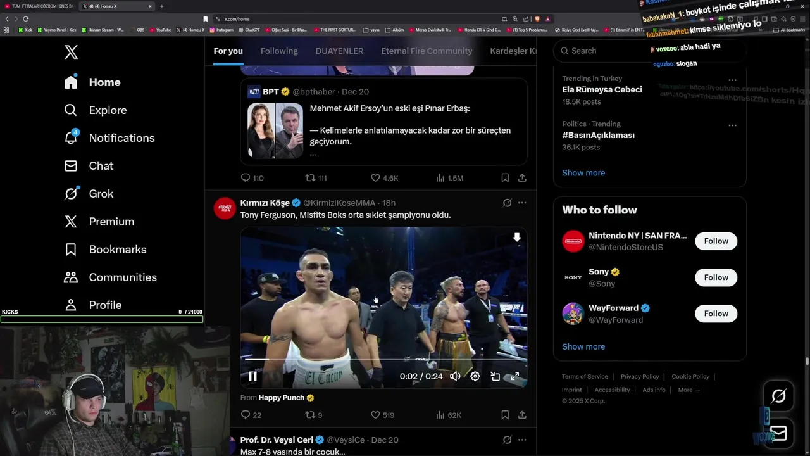Repost the BPT post (111 reposts)
Screen dimensions: 810x456
316,178
